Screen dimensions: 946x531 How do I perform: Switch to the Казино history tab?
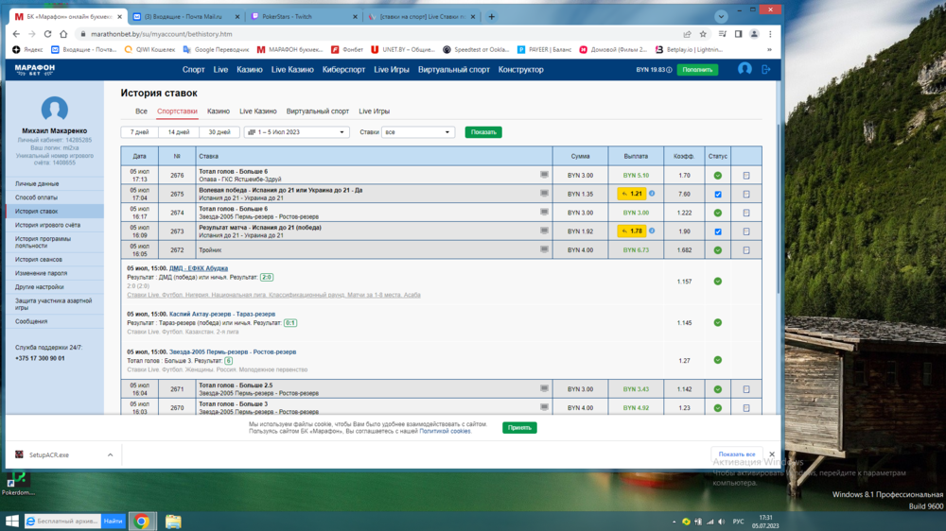click(x=219, y=111)
